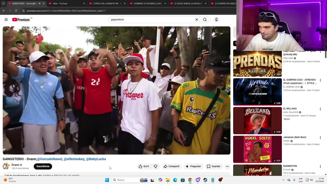The height and width of the screenshot is (184, 327).
Task: Open OBS Studio from the taskbar
Action: (220, 180)
